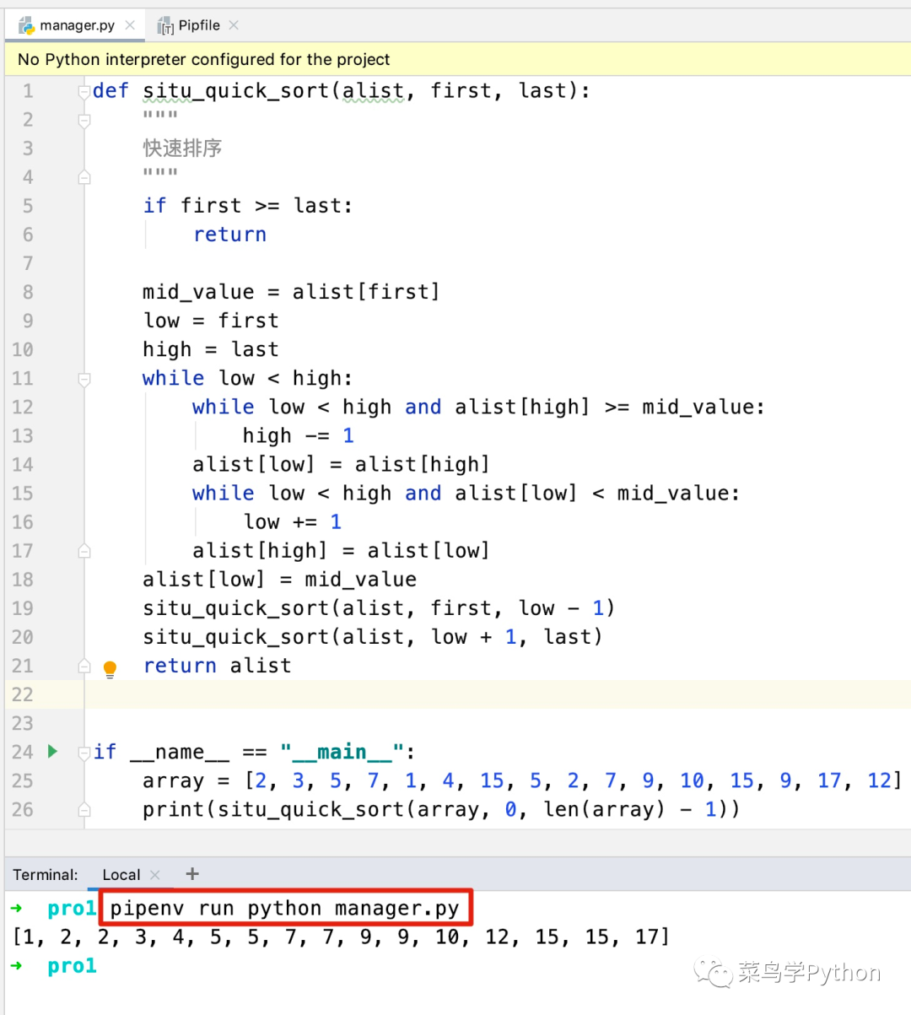The height and width of the screenshot is (1015, 911).
Task: Click 'return alist' on line 21
Action: [x=217, y=666]
